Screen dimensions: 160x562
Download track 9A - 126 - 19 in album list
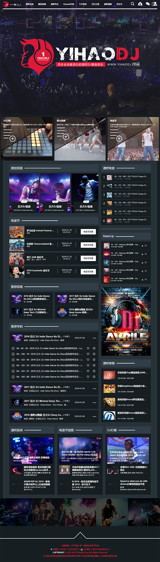[x=94, y=354]
